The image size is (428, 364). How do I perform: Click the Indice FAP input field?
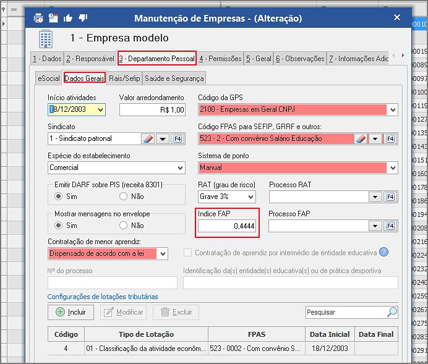point(226,227)
